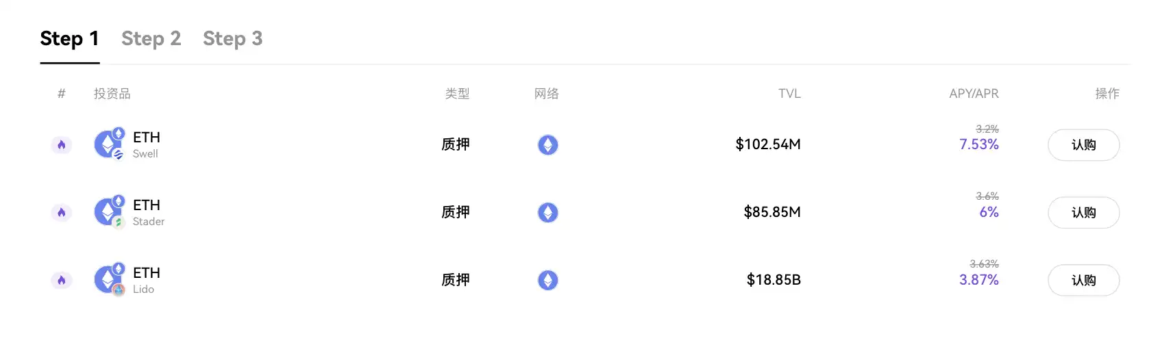Open the ETH Lido product name
This screenshot has width=1173, height=360.
pyautogui.click(x=146, y=279)
